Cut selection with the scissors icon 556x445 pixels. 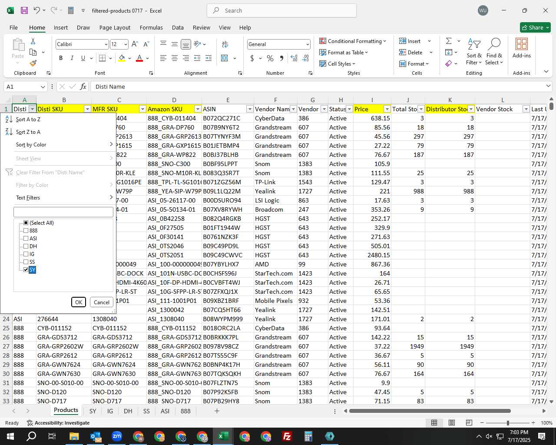(33, 41)
